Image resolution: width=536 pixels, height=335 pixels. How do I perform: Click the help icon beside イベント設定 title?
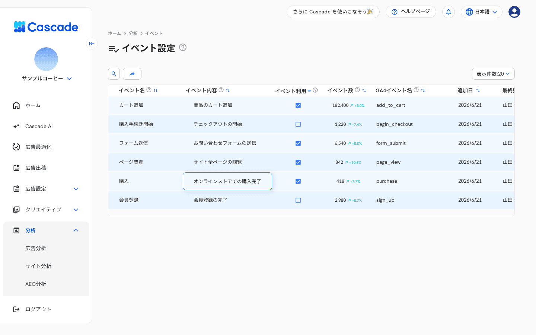183,47
